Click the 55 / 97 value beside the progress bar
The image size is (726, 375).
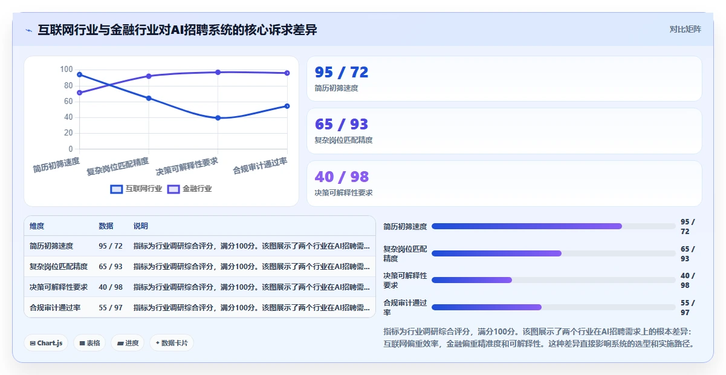[x=689, y=307]
